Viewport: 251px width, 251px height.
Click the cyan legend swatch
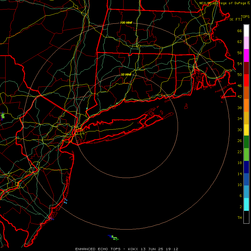coord(246,204)
